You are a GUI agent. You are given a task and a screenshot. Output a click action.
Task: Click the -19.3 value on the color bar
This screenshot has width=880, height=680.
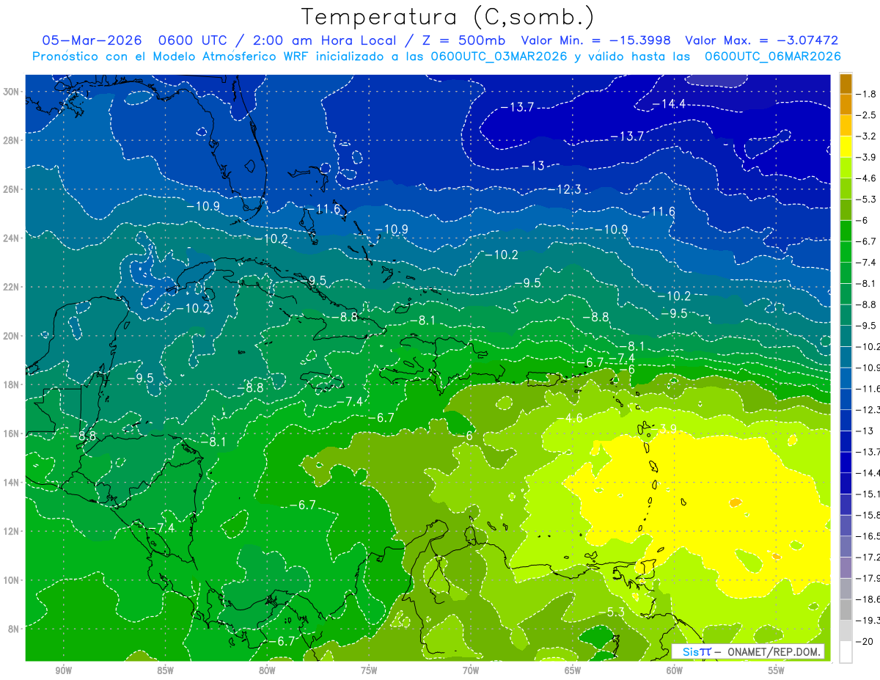pyautogui.click(x=866, y=621)
